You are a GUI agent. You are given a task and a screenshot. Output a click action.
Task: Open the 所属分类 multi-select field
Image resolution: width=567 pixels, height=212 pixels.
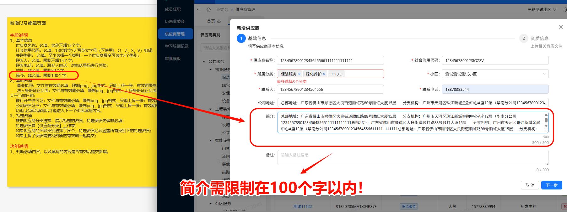pos(330,74)
